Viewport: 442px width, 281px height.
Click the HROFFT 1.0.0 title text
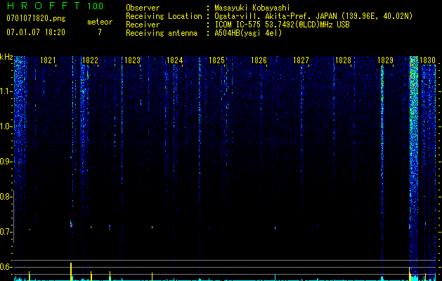(x=55, y=6)
